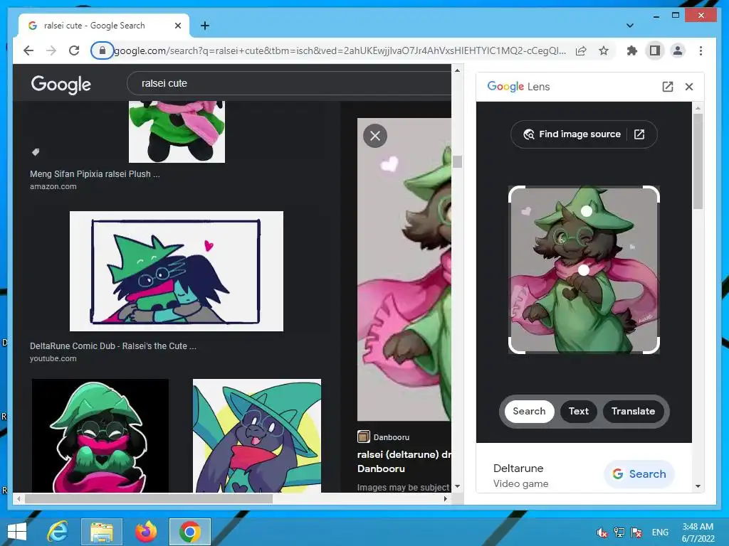Expand the tab search dropdown chevron
The height and width of the screenshot is (546, 729).
click(630, 26)
